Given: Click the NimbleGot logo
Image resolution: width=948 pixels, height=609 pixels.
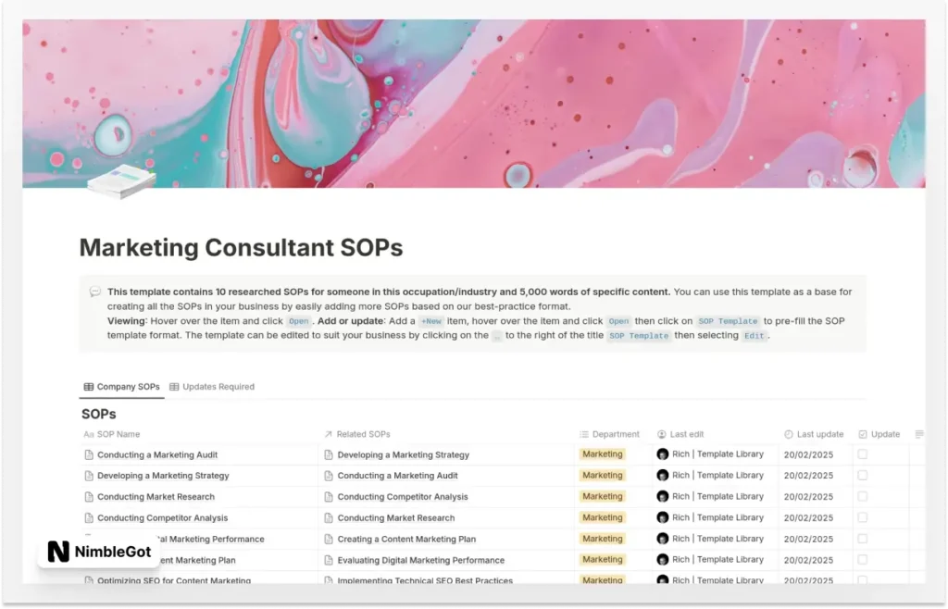Looking at the screenshot, I should click(x=97, y=550).
